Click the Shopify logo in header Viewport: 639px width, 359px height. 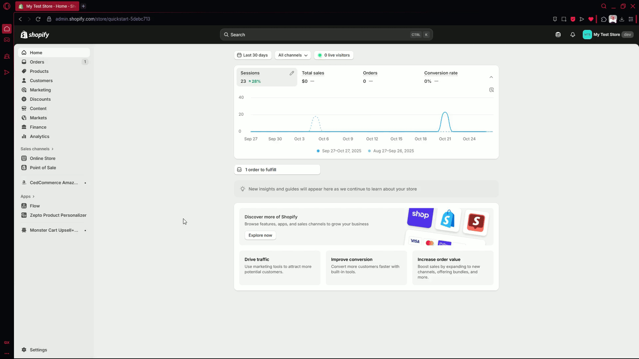tap(35, 35)
